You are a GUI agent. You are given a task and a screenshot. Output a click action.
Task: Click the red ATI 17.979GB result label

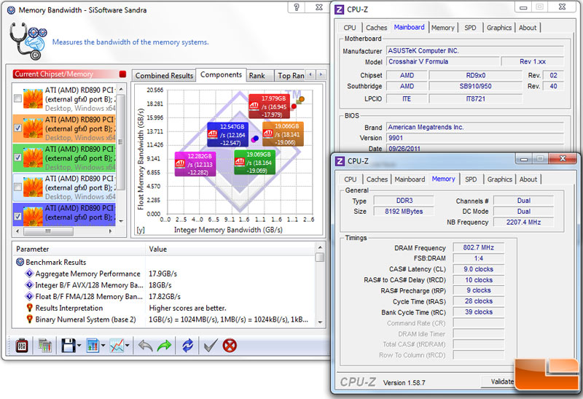(x=269, y=106)
